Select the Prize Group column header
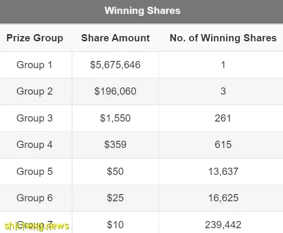This screenshot has height=233, width=283. click(x=35, y=38)
